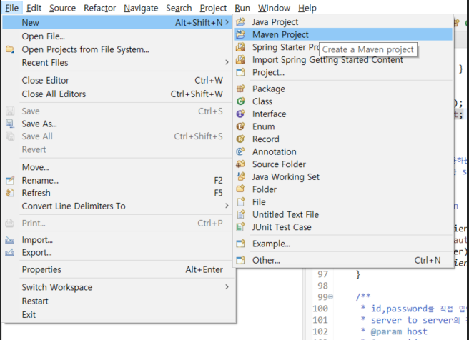
Task: Click the Refresh icon in File menu
Action: click(x=10, y=193)
